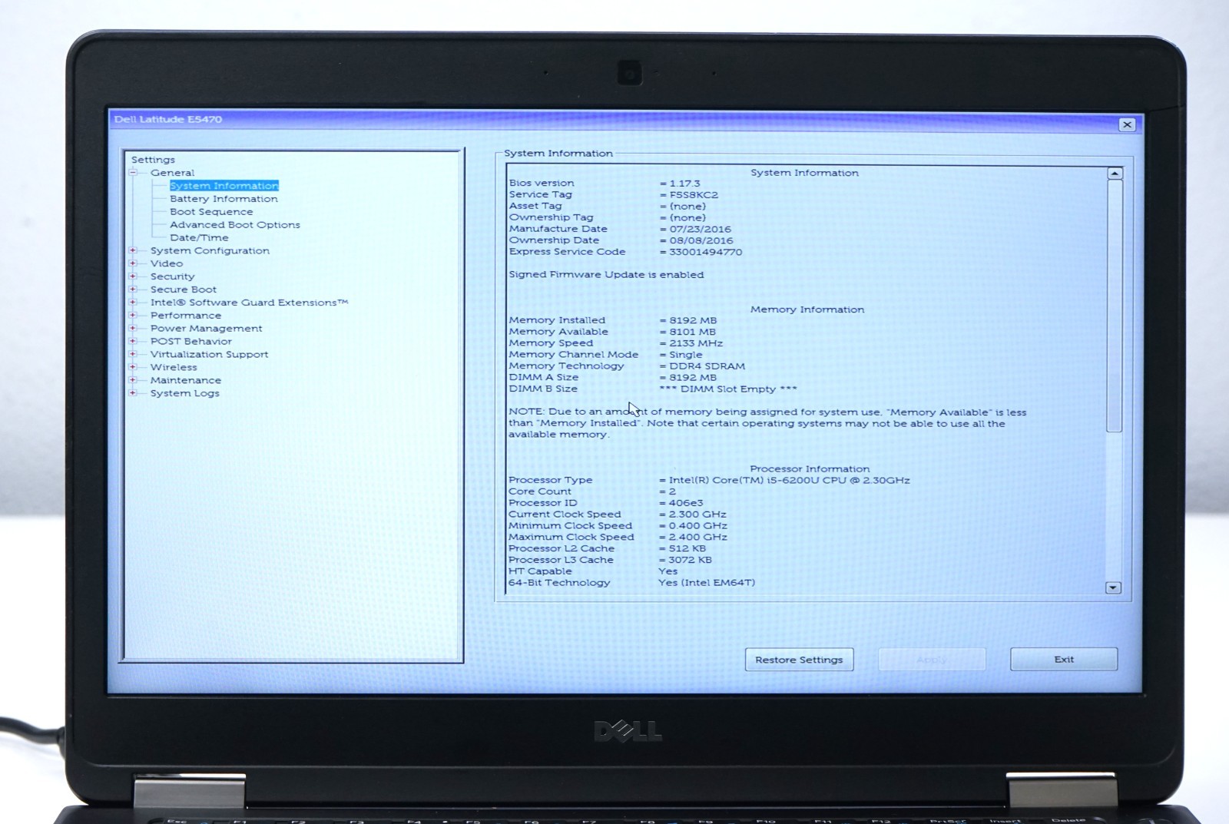Open Advanced Boot Options

[235, 225]
